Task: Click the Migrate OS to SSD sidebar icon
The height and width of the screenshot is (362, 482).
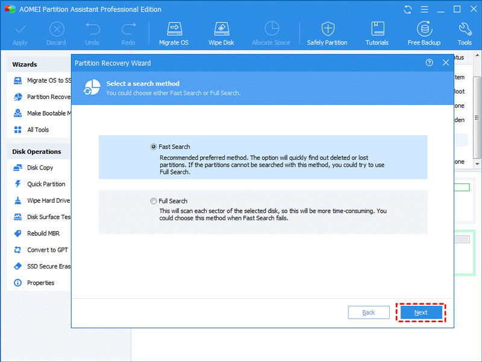Action: coord(18,80)
